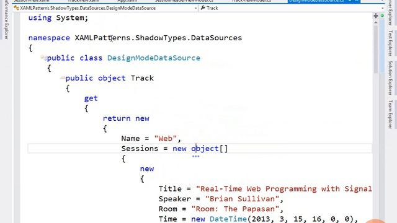This screenshot has height=223, width=397.
Task: Click the "Web" string literal
Action: [x=166, y=139]
